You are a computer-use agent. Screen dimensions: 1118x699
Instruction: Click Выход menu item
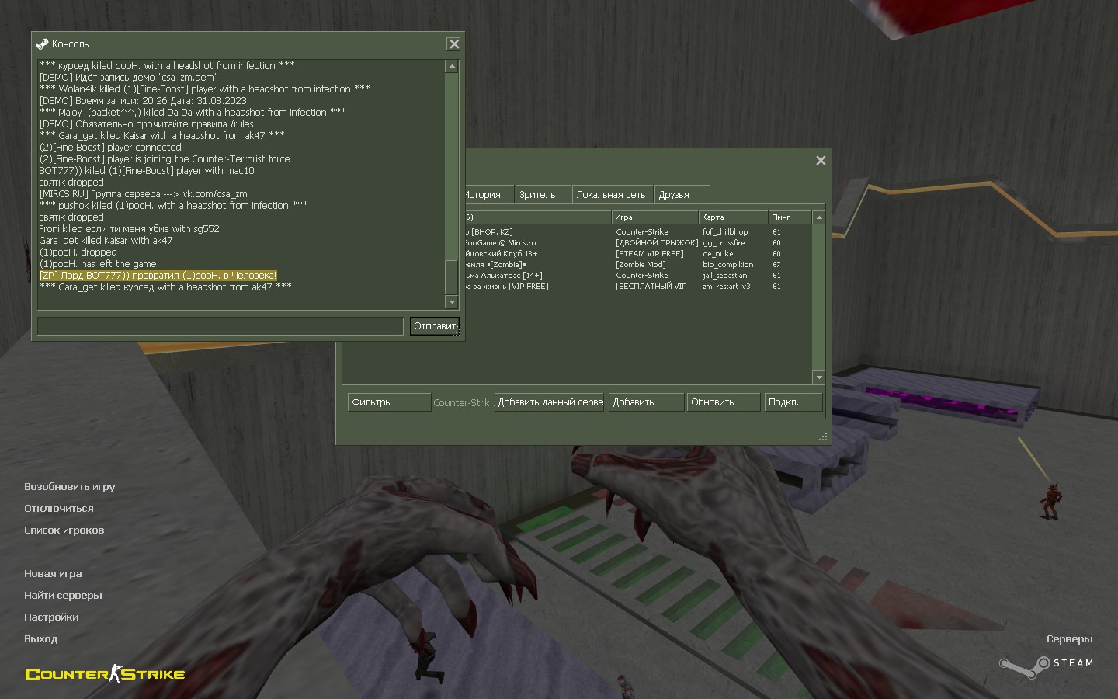(40, 639)
